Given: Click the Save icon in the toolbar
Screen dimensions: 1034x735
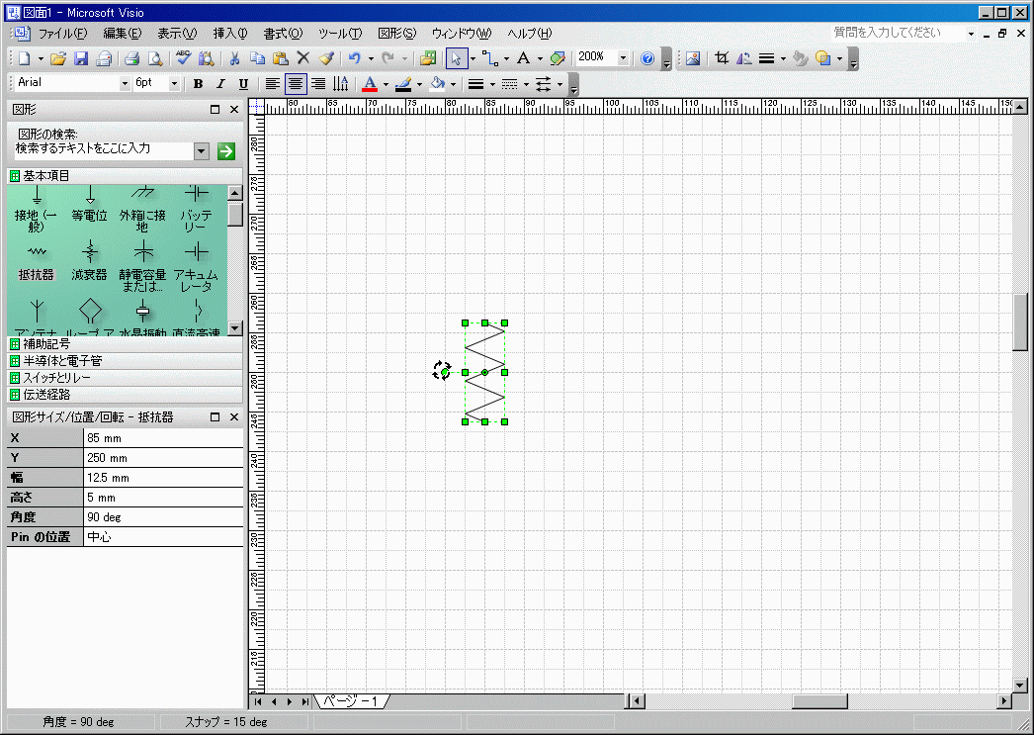Looking at the screenshot, I should (81, 58).
